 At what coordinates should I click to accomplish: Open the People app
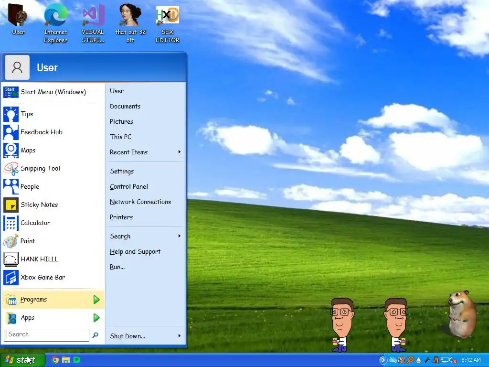[x=53, y=187]
